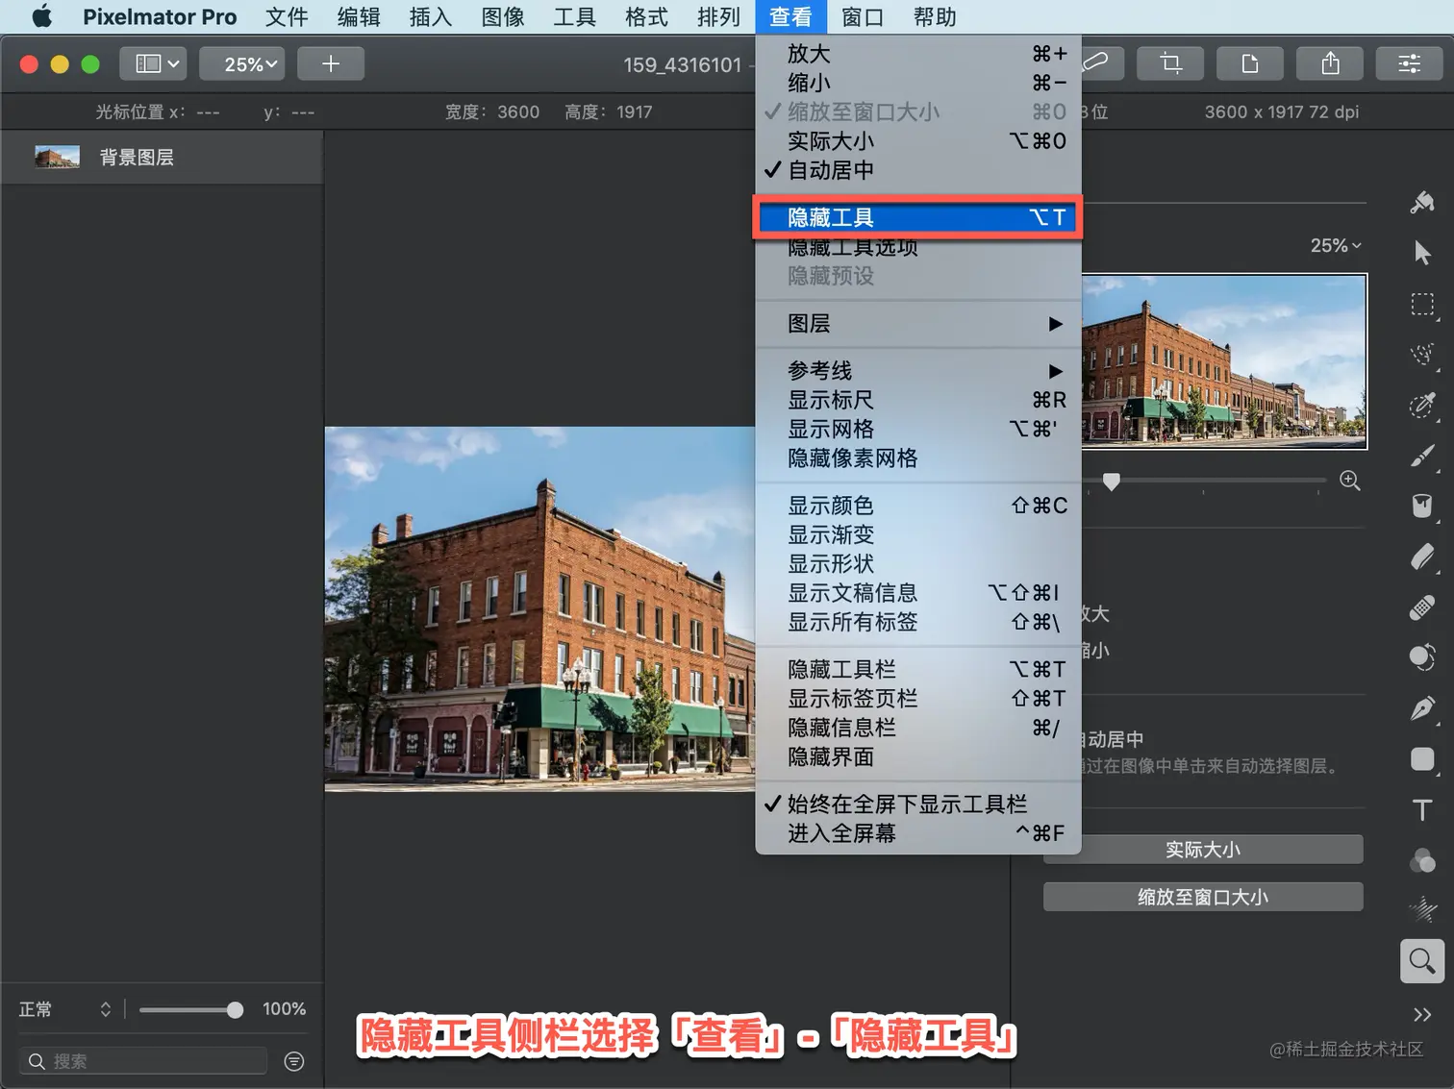Select the Paint brush tool
The image size is (1454, 1089).
[1422, 456]
